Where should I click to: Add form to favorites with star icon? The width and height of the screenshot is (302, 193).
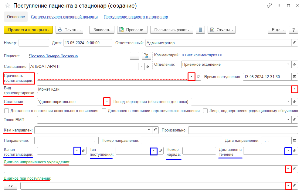[8, 6]
